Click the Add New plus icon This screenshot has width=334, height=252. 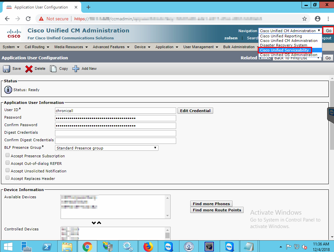[x=76, y=68]
